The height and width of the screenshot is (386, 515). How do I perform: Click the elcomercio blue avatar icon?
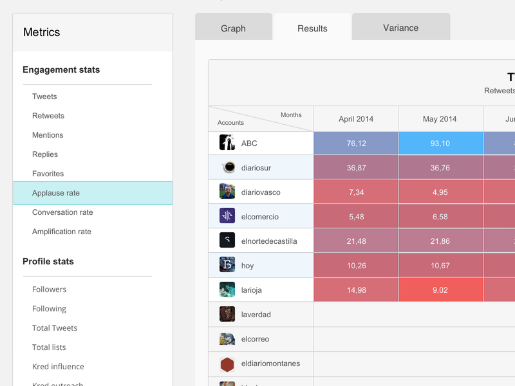227,216
